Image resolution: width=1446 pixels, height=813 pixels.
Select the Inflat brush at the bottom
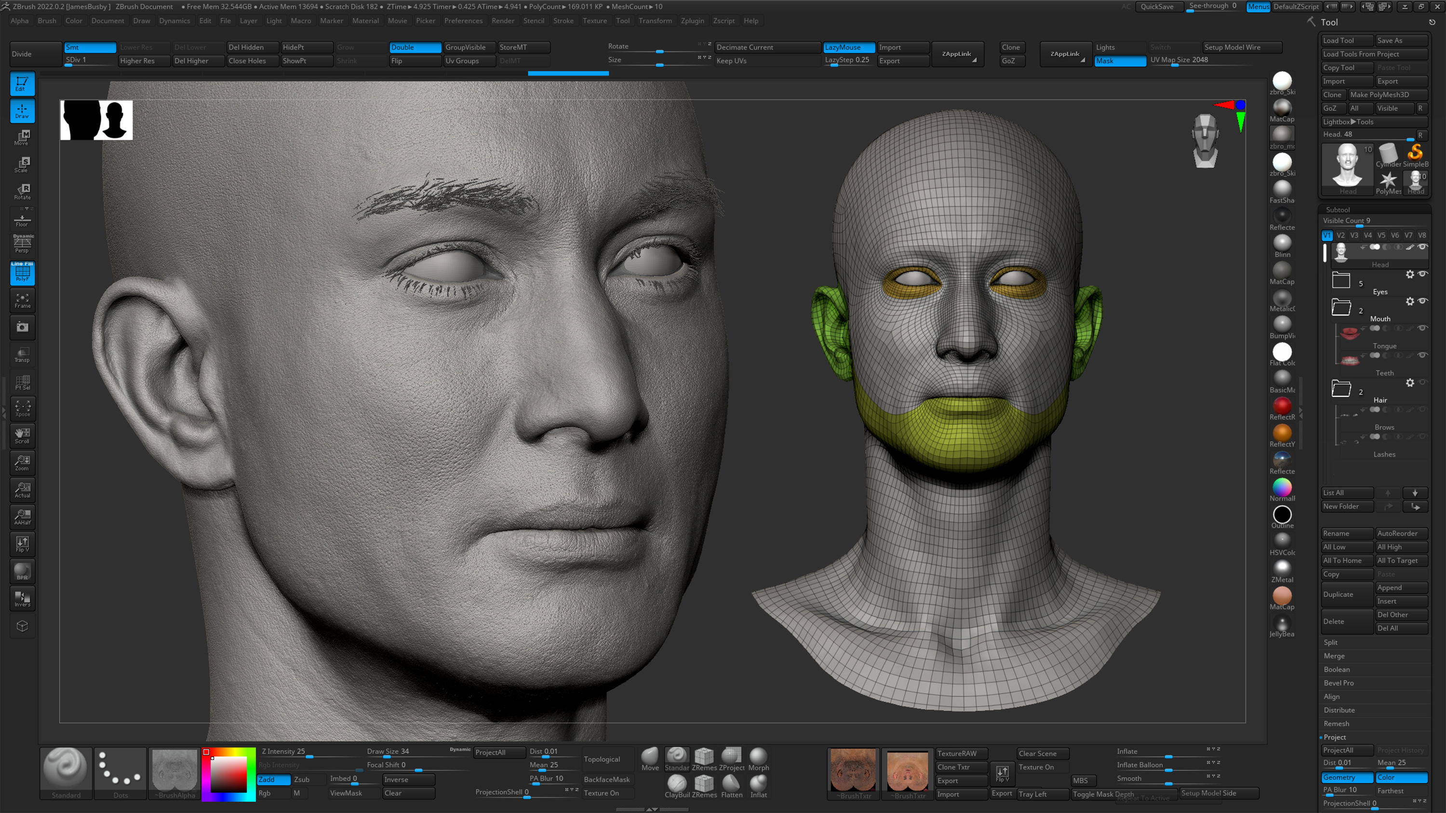click(758, 785)
